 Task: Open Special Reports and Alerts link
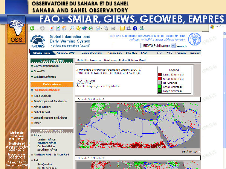[x=50, y=118]
